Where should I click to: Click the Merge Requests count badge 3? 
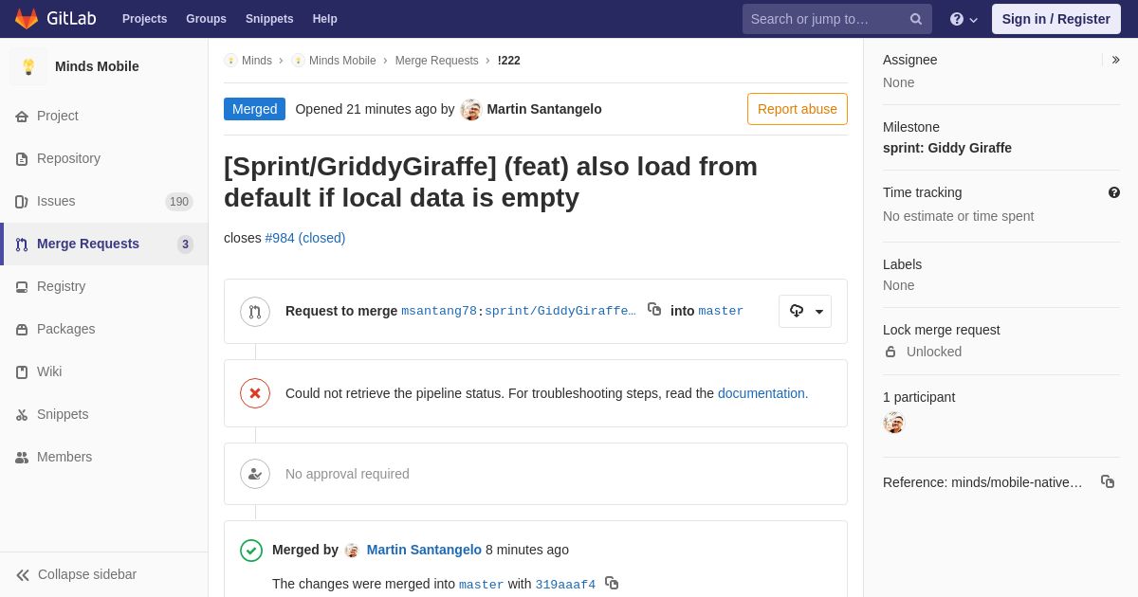point(185,244)
